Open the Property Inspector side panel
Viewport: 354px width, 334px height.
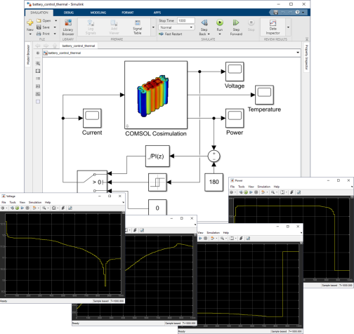tap(306, 58)
